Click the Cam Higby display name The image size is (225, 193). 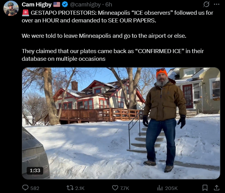36,5
